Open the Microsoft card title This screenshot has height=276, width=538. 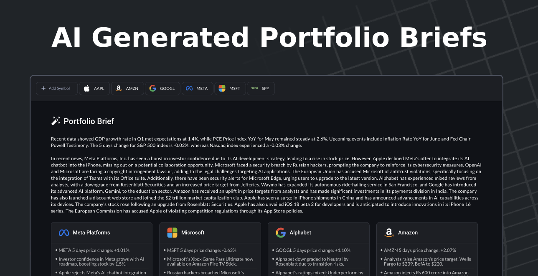point(193,233)
